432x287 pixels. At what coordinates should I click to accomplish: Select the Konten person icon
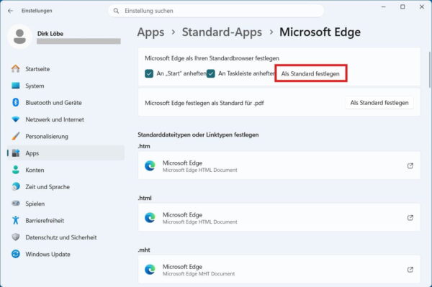click(16, 170)
